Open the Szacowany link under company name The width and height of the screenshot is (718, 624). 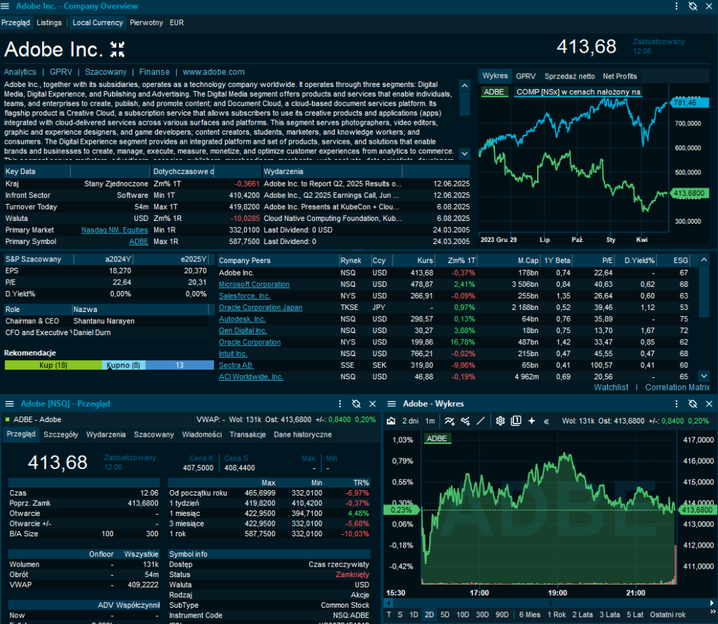point(106,72)
